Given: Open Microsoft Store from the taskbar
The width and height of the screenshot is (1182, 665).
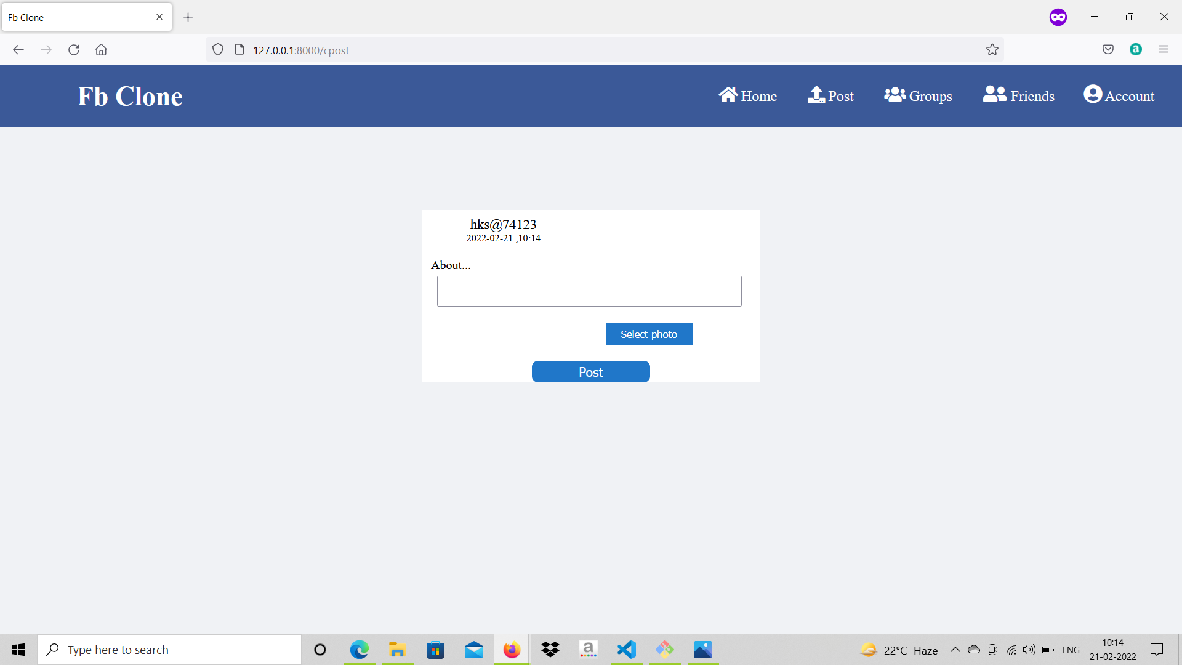Looking at the screenshot, I should (x=436, y=650).
